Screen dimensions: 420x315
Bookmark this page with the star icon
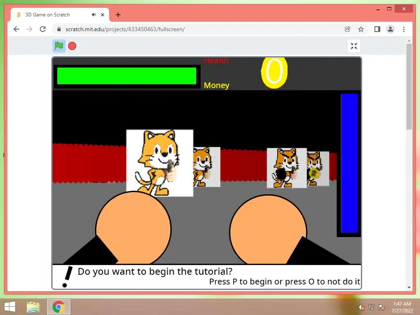click(361, 29)
